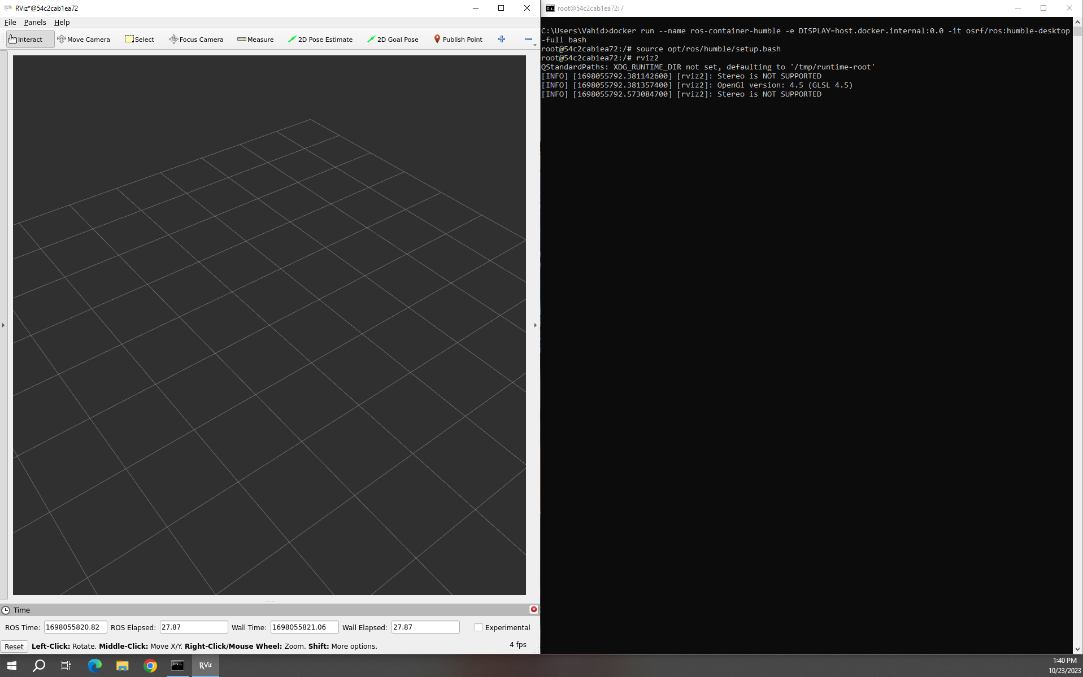The height and width of the screenshot is (677, 1083).
Task: Select the 2D Pose Estimate tool
Action: [320, 40]
